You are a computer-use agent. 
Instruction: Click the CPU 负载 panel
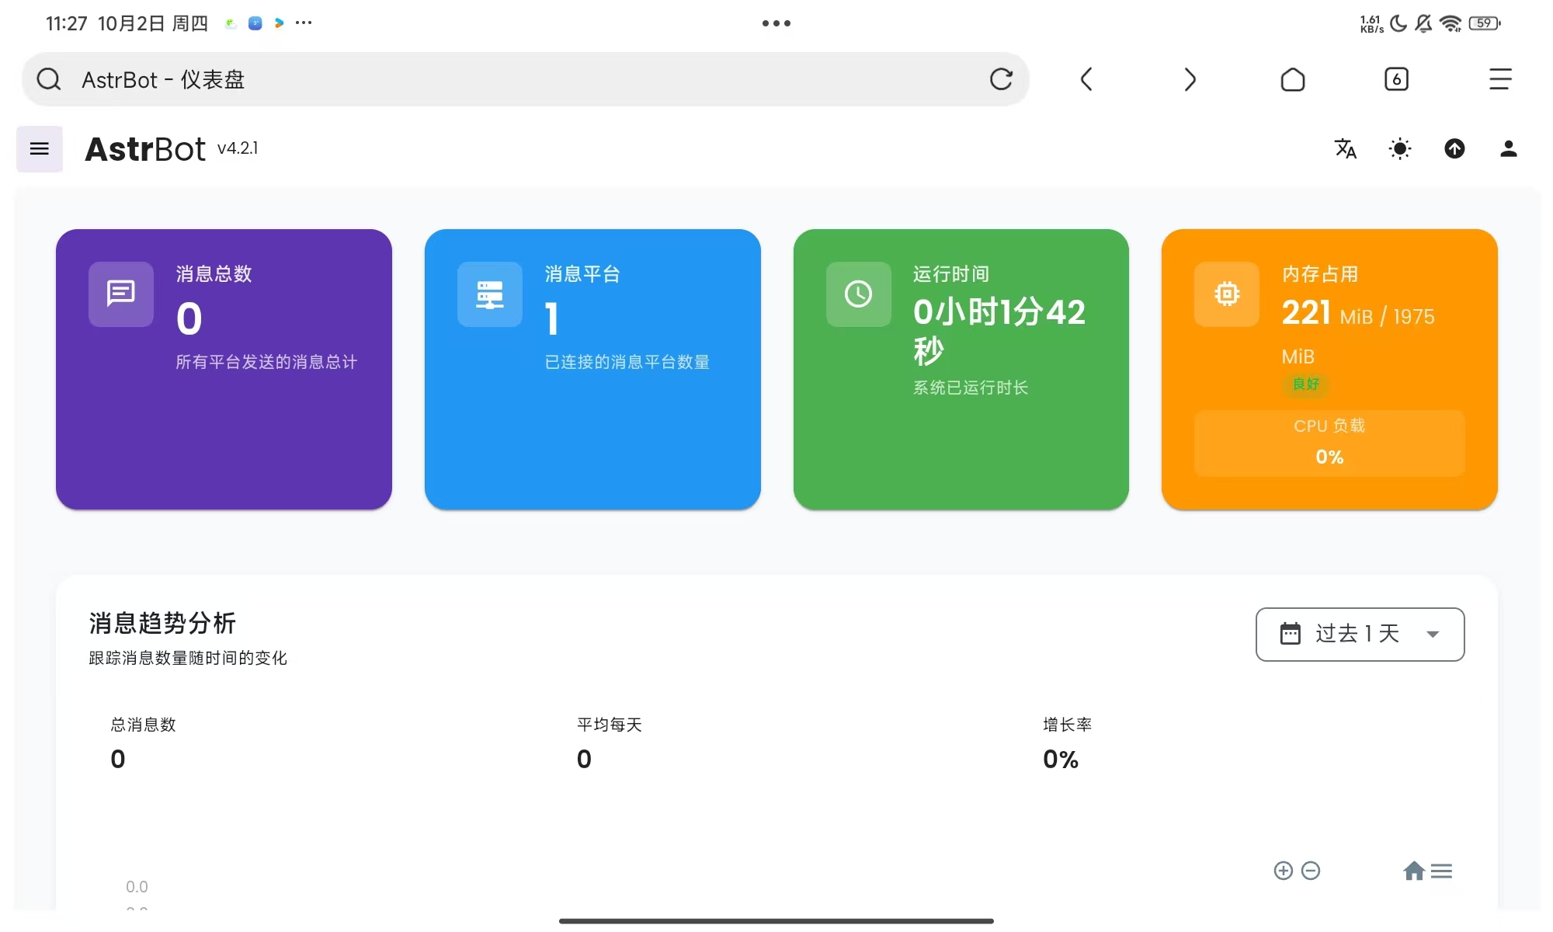coord(1329,443)
